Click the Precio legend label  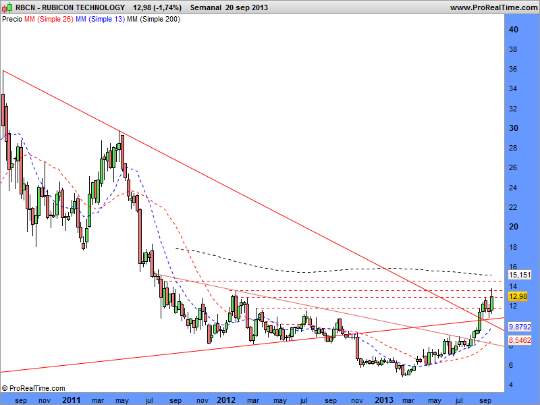pyautogui.click(x=12, y=19)
